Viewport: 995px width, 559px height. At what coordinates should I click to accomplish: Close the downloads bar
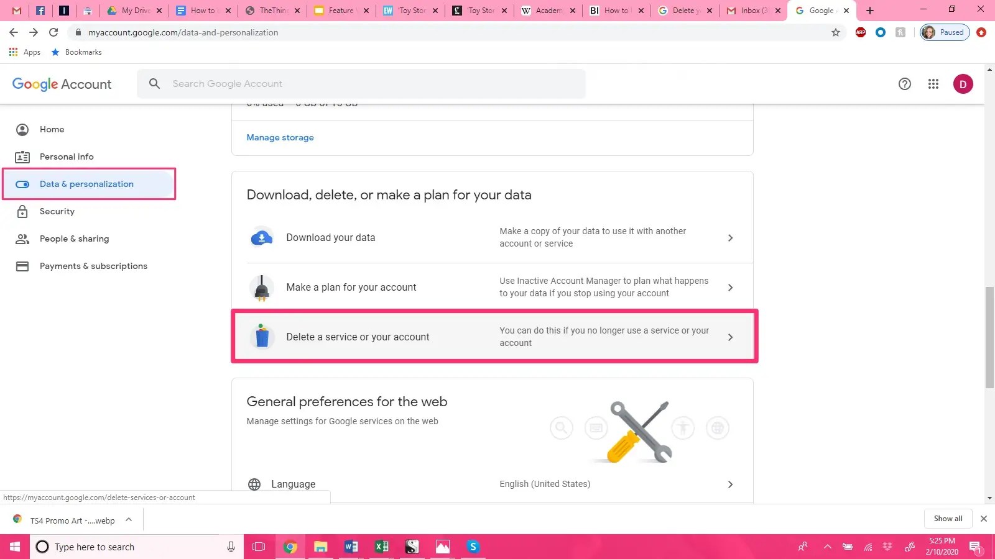tap(984, 519)
